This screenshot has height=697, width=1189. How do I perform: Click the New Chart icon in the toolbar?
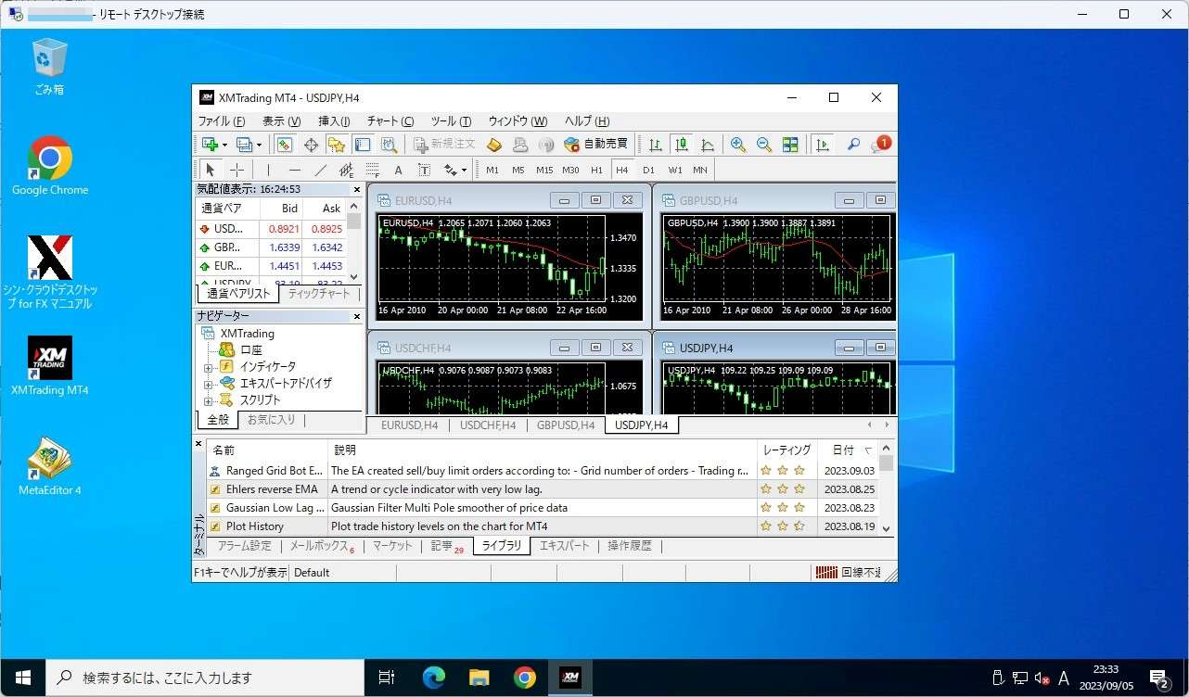(x=211, y=145)
